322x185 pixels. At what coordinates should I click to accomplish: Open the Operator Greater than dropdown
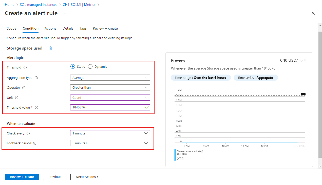pos(110,87)
